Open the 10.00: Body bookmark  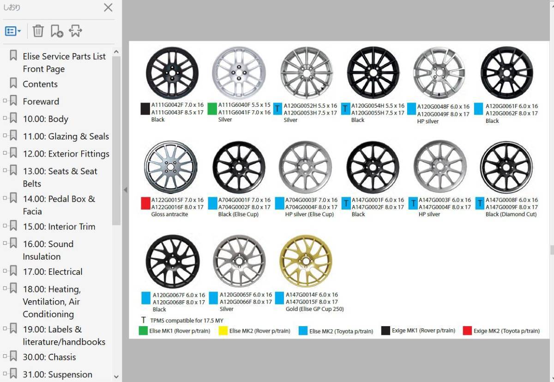pyautogui.click(x=45, y=119)
